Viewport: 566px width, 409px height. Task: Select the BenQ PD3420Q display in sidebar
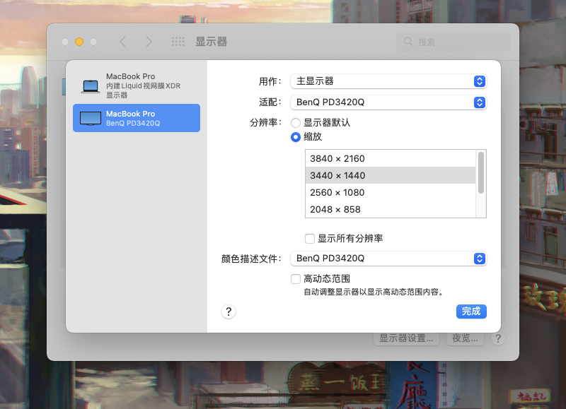[137, 118]
